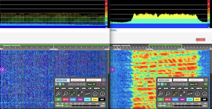Open the Audio tab in right panel
The width and height of the screenshot is (212, 109).
(x=175, y=99)
